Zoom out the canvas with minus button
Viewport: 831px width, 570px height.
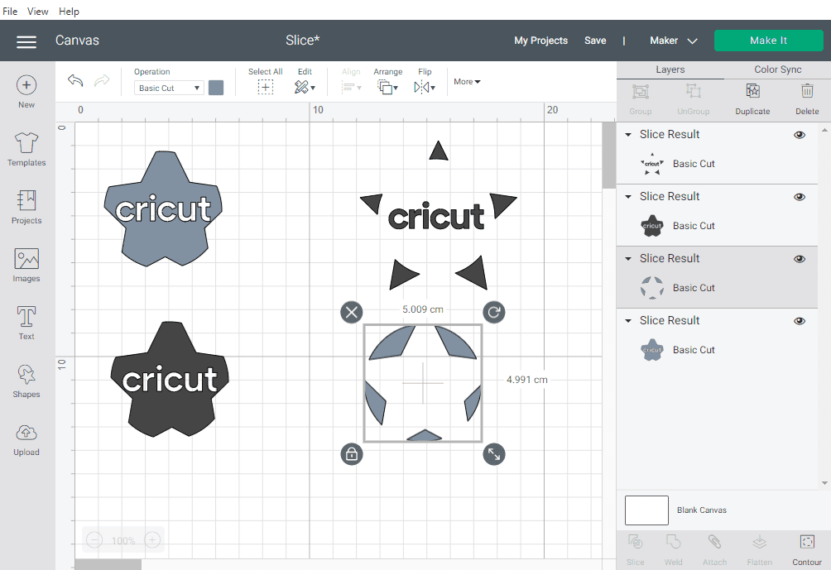point(94,540)
